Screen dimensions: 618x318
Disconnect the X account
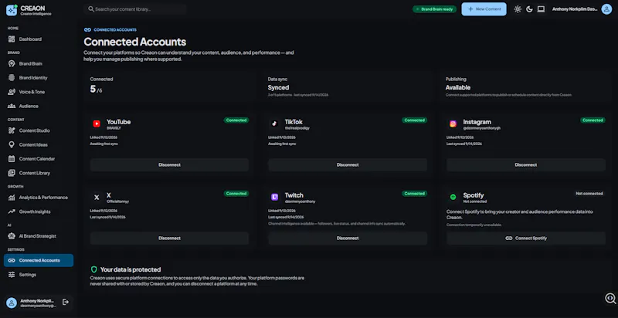169,238
